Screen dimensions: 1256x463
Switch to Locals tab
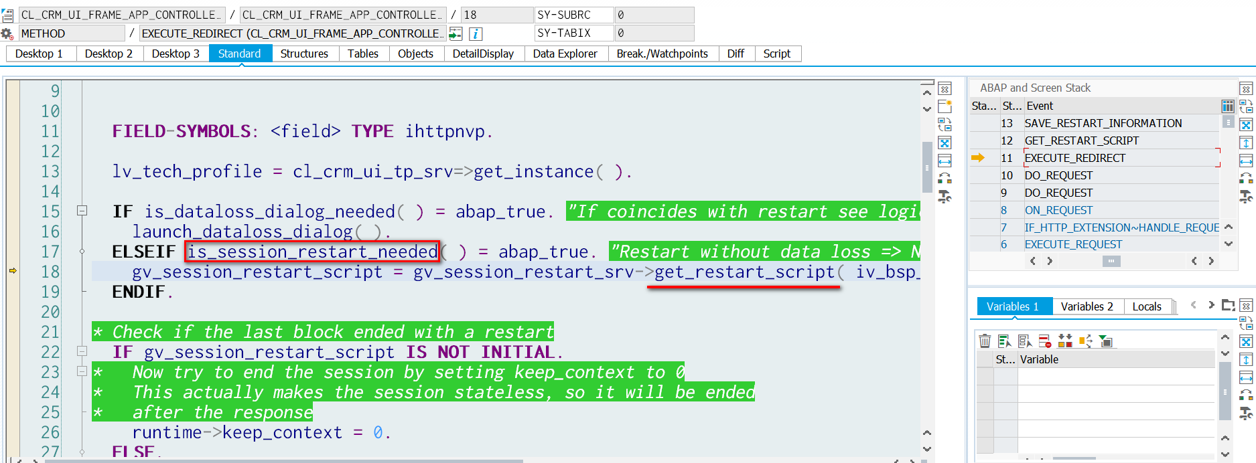[x=1147, y=306]
